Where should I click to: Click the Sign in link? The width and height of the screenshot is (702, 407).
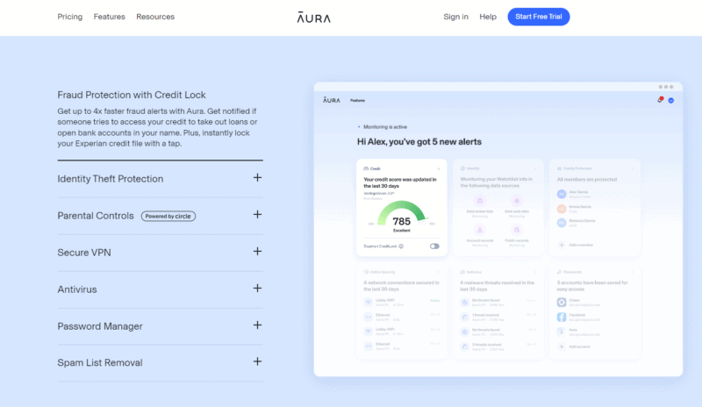tap(455, 17)
